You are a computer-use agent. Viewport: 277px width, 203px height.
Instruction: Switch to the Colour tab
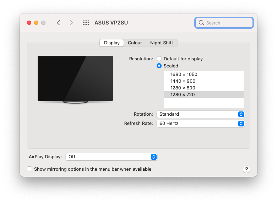point(135,43)
